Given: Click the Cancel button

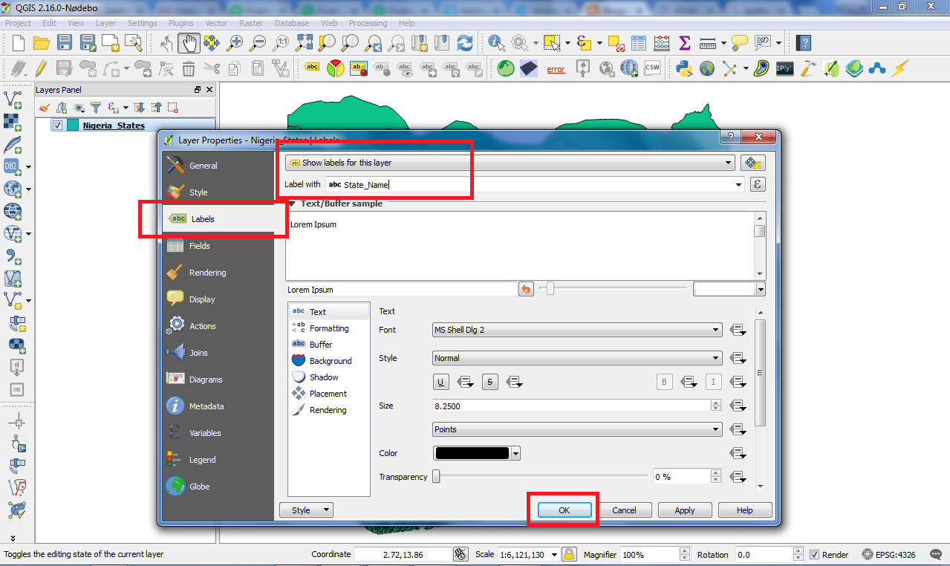Looking at the screenshot, I should point(624,510).
